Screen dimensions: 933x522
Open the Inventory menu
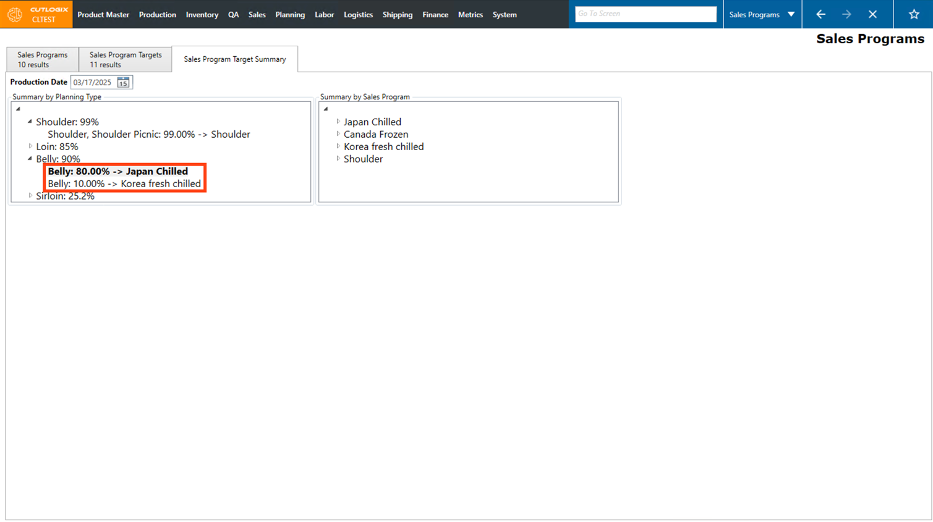coord(202,14)
